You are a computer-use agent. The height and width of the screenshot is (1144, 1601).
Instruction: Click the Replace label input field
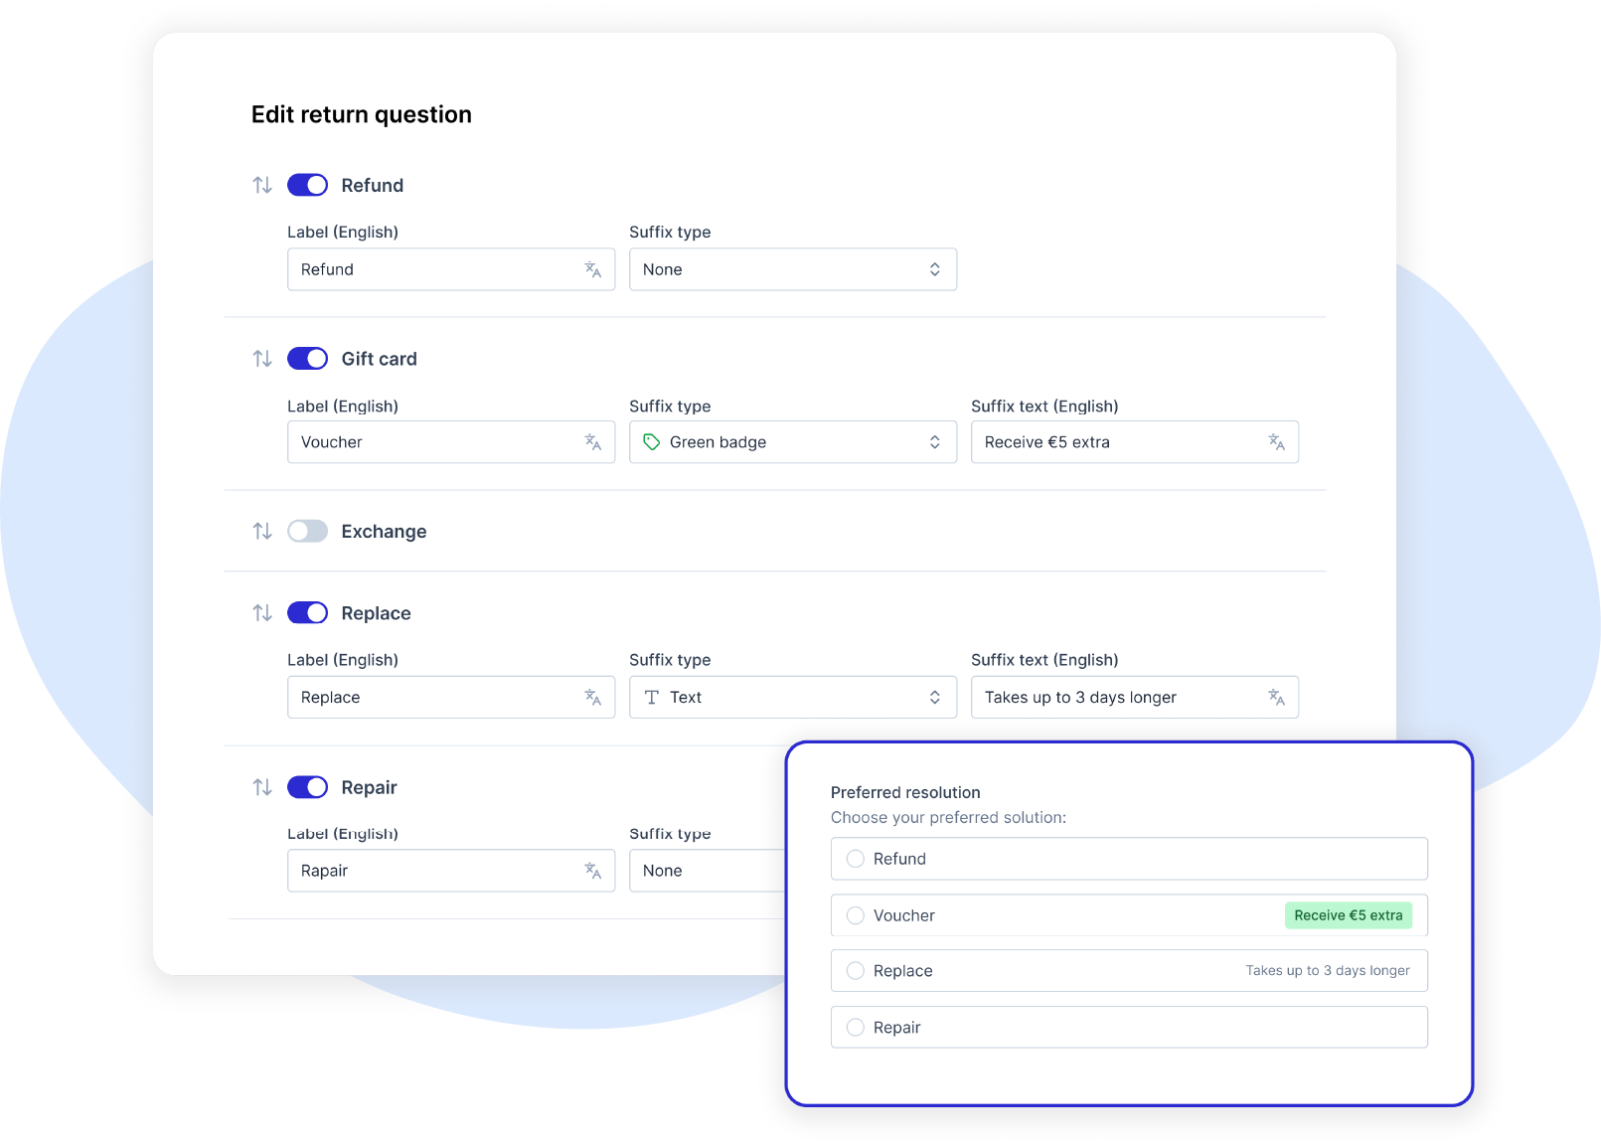(451, 698)
